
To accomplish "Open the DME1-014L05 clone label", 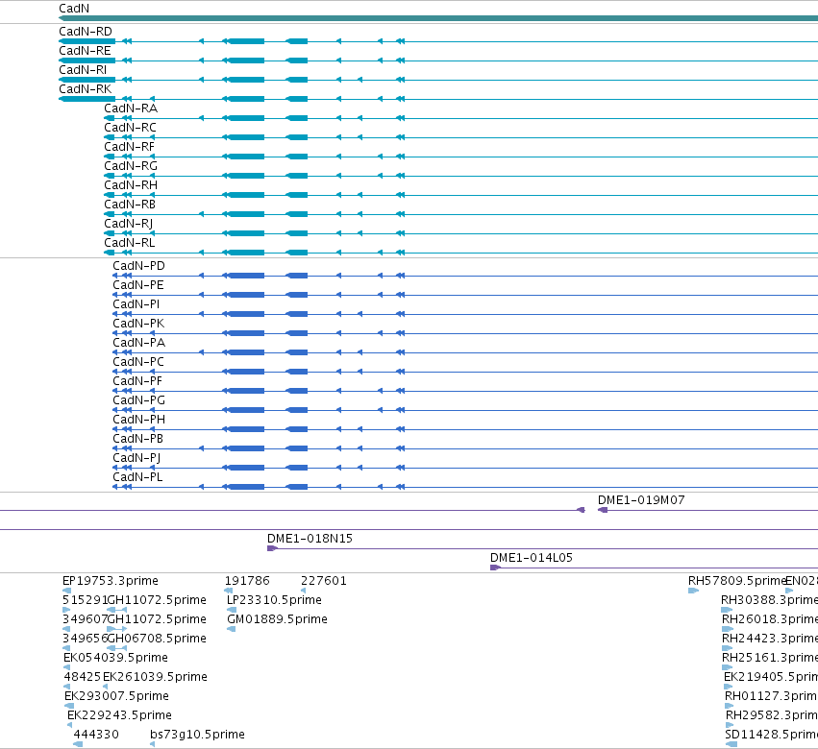I will pyautogui.click(x=531, y=558).
